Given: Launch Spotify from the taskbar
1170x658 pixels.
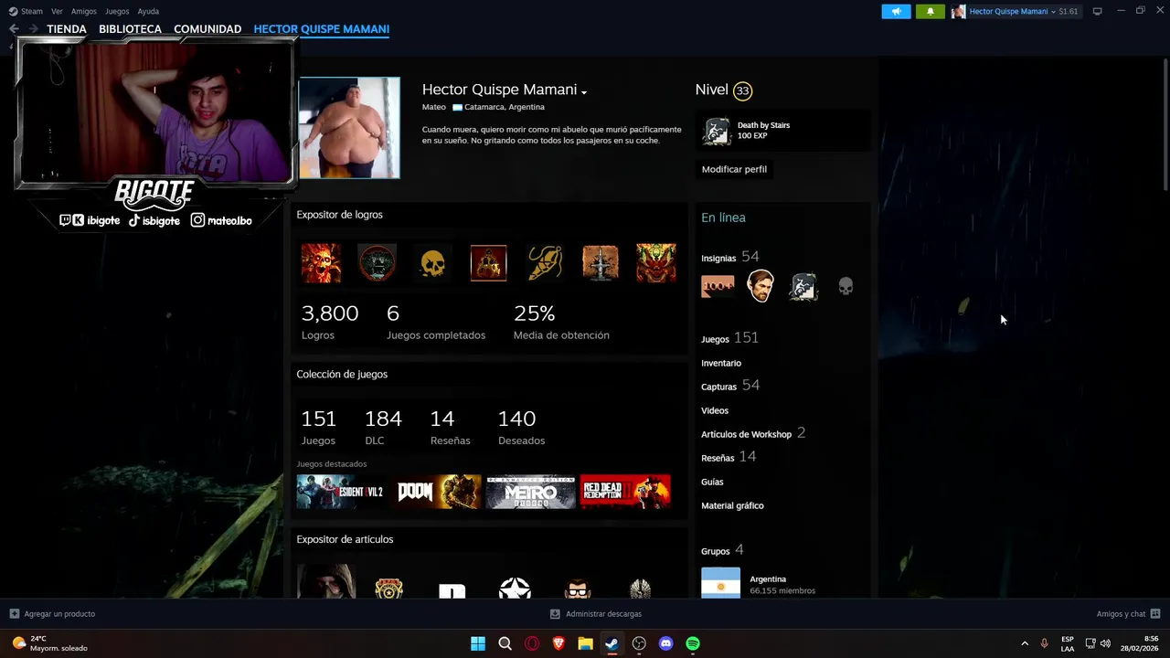Looking at the screenshot, I should pos(693,643).
